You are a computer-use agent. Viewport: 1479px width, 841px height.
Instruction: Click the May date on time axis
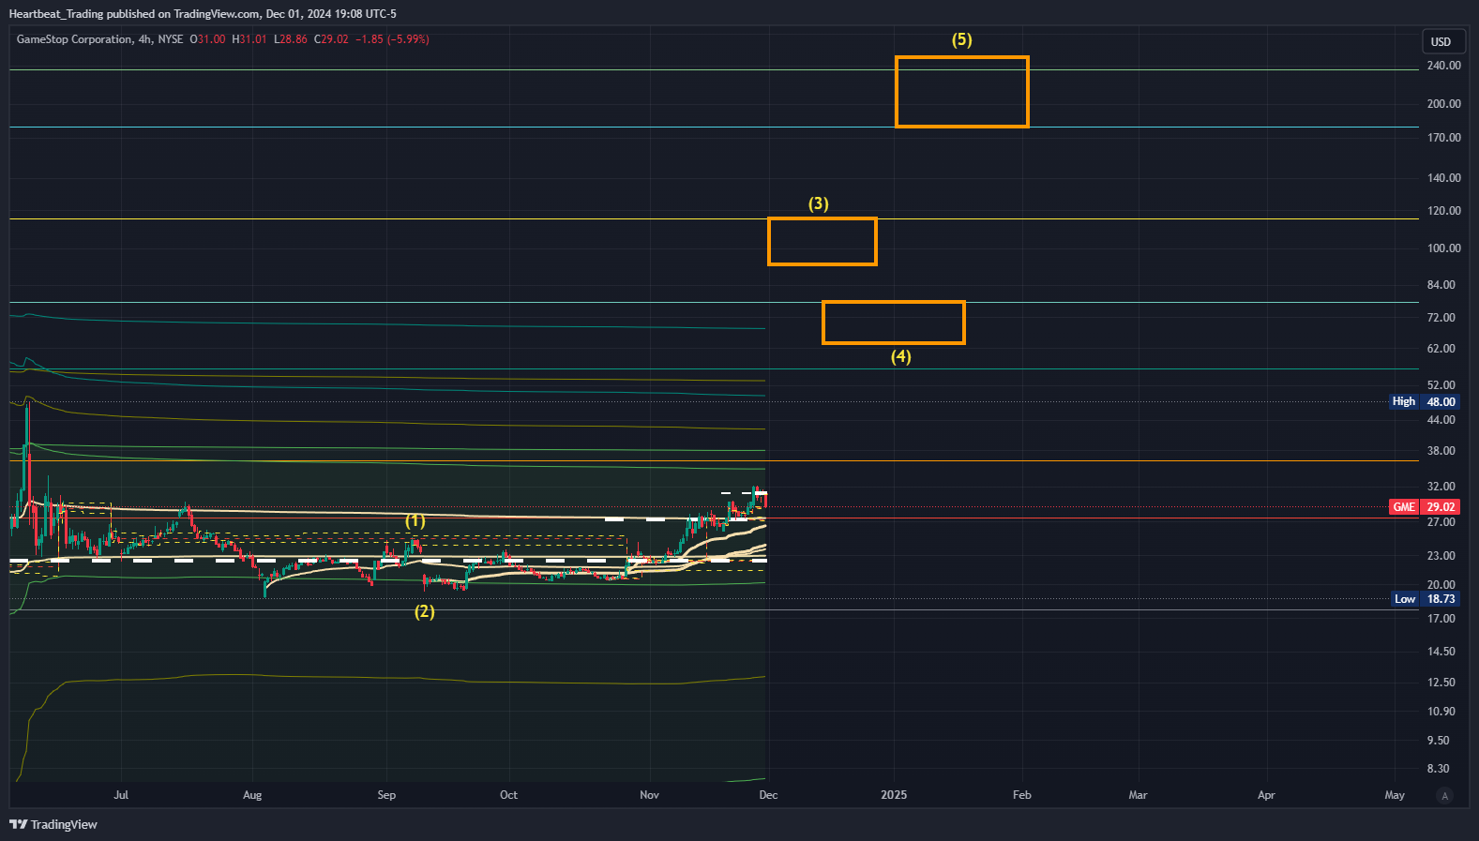point(1395,795)
